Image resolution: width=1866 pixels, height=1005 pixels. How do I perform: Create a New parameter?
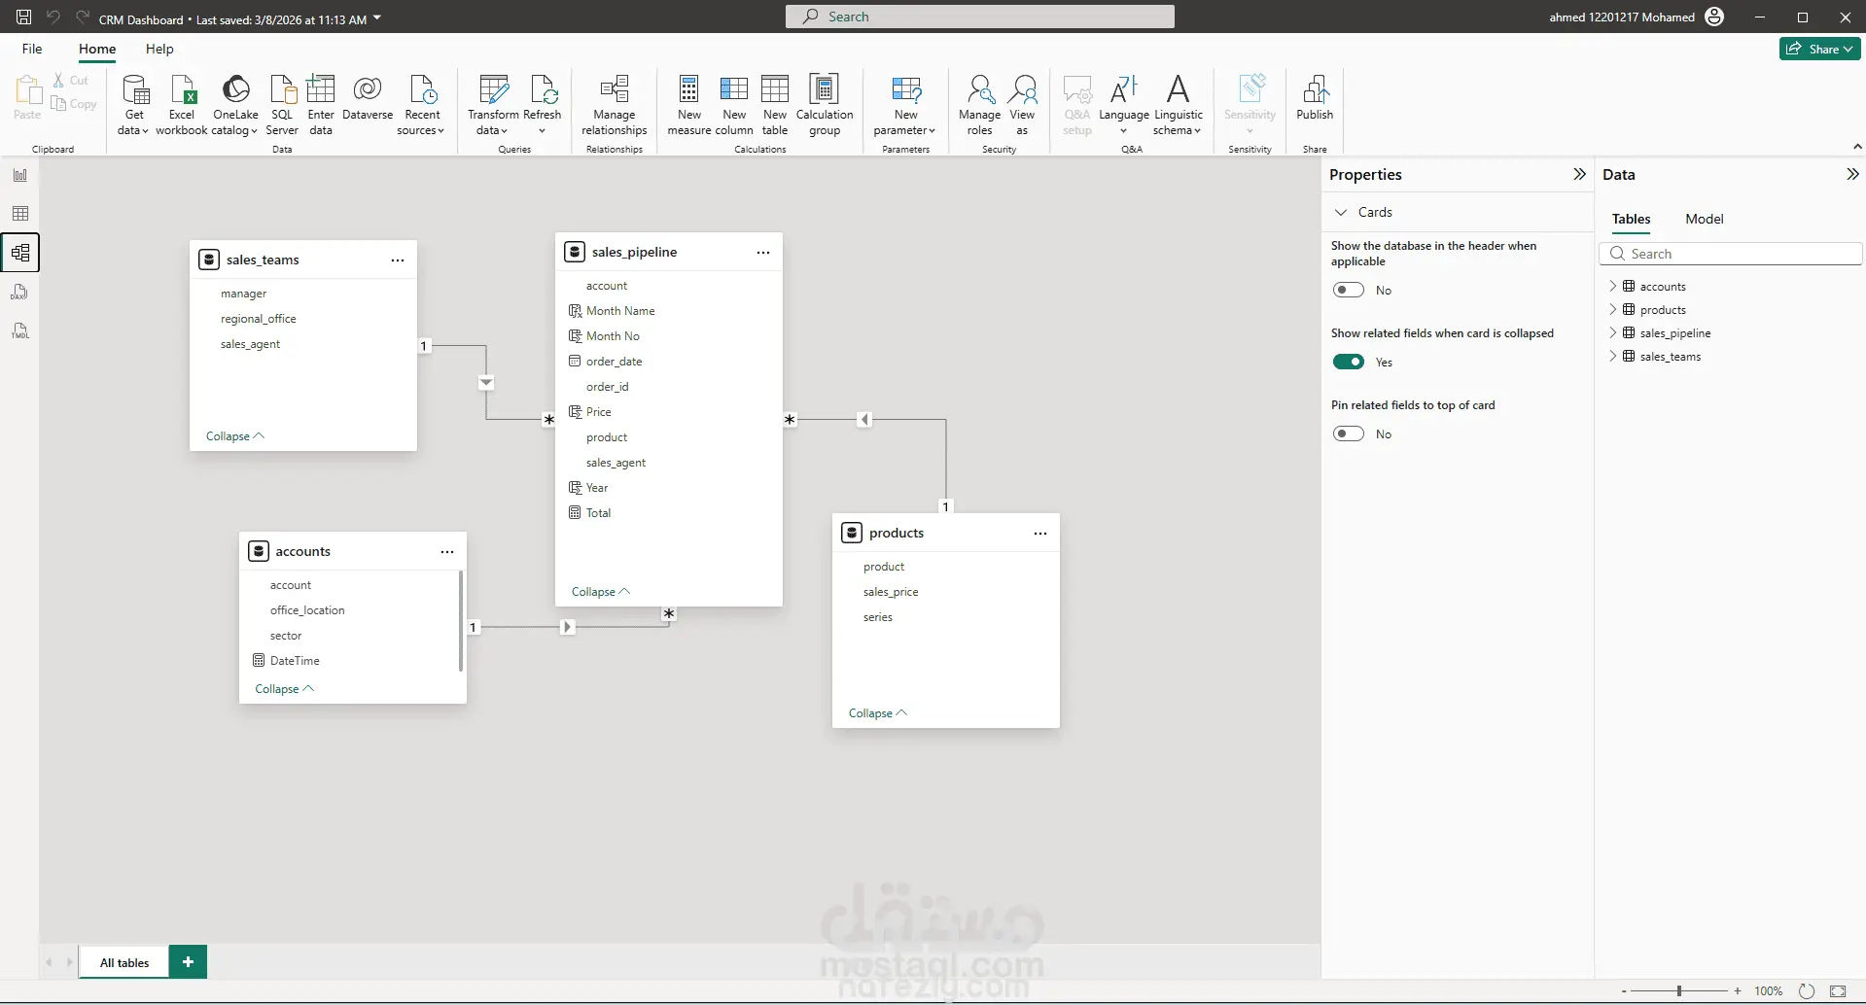(x=904, y=105)
